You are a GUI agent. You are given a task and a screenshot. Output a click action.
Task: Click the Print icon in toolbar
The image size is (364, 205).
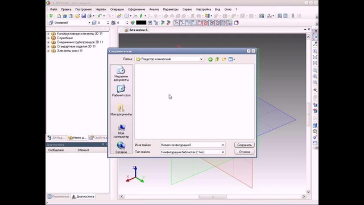(89, 16)
